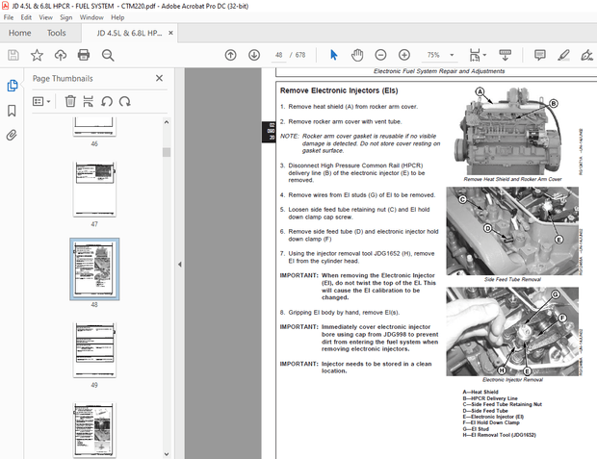Activate the hand pan tool
This screenshot has height=459, width=597.
tap(357, 55)
